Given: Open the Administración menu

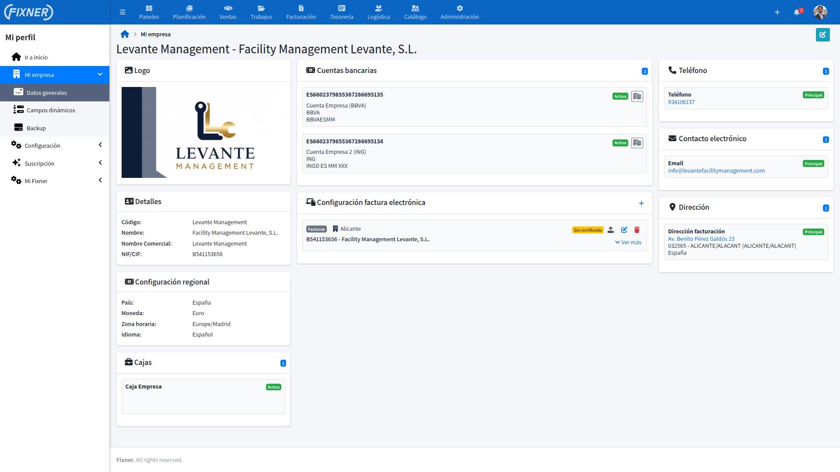Looking at the screenshot, I should click(x=459, y=12).
